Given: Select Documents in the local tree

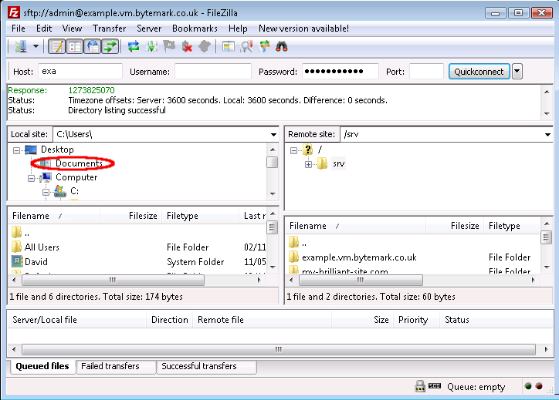Looking at the screenshot, I should pyautogui.click(x=79, y=163).
